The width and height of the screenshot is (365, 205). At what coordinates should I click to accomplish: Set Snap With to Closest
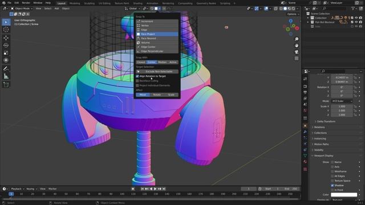[x=141, y=62]
